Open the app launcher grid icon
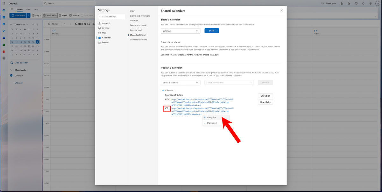 [4, 3]
